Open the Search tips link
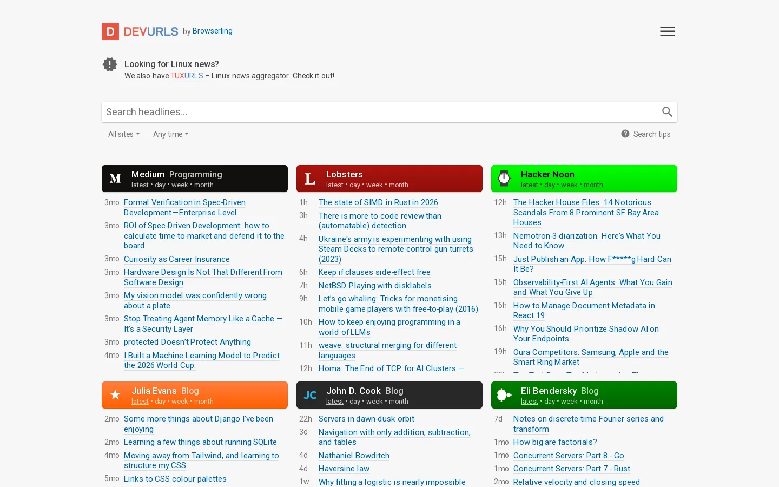This screenshot has width=779, height=487. pos(652,134)
